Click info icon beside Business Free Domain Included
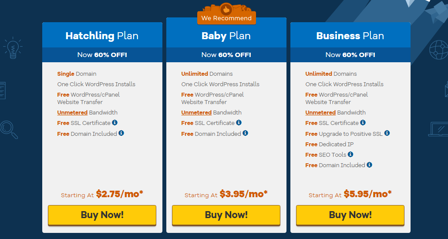 coord(370,165)
